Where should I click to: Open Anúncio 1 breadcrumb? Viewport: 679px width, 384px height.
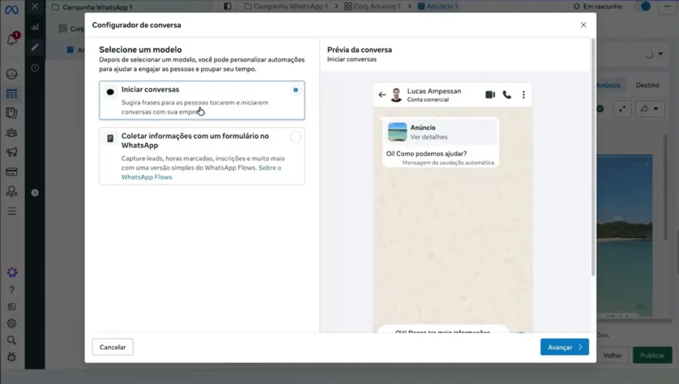[x=438, y=7]
